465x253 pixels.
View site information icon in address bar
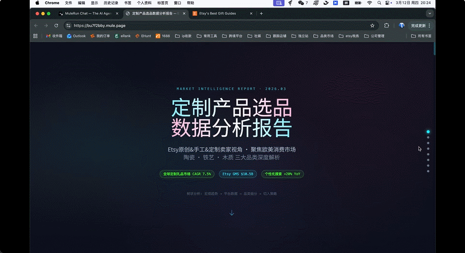tap(68, 25)
